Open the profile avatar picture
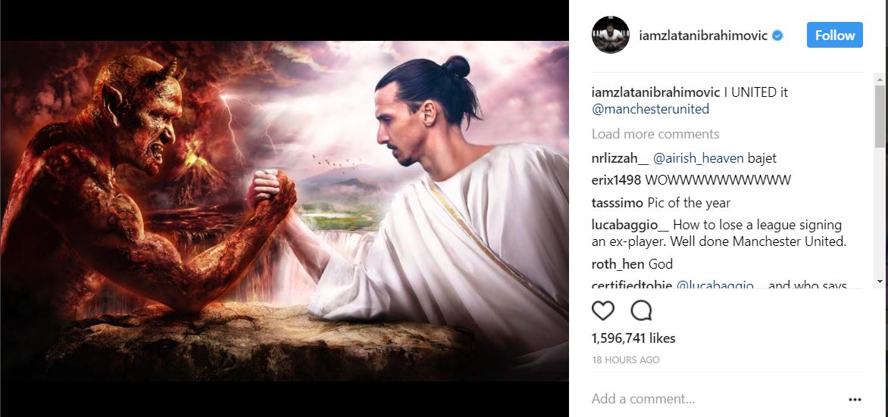This screenshot has width=888, height=417. click(611, 35)
